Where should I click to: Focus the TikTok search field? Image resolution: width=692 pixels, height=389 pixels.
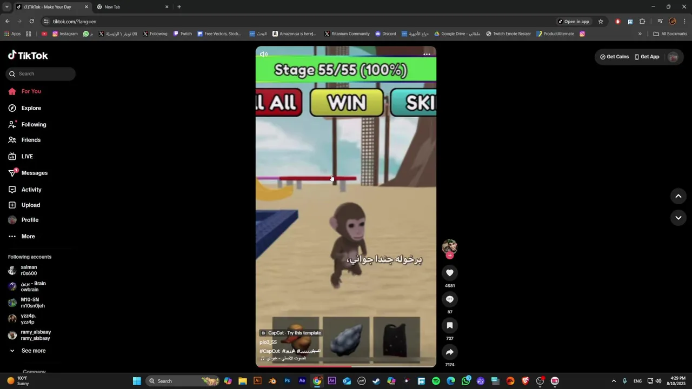[41, 74]
